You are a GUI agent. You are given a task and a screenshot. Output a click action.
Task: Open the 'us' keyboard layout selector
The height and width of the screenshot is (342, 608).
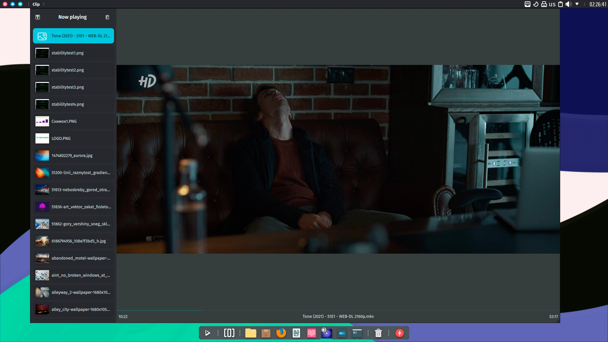tap(552, 4)
